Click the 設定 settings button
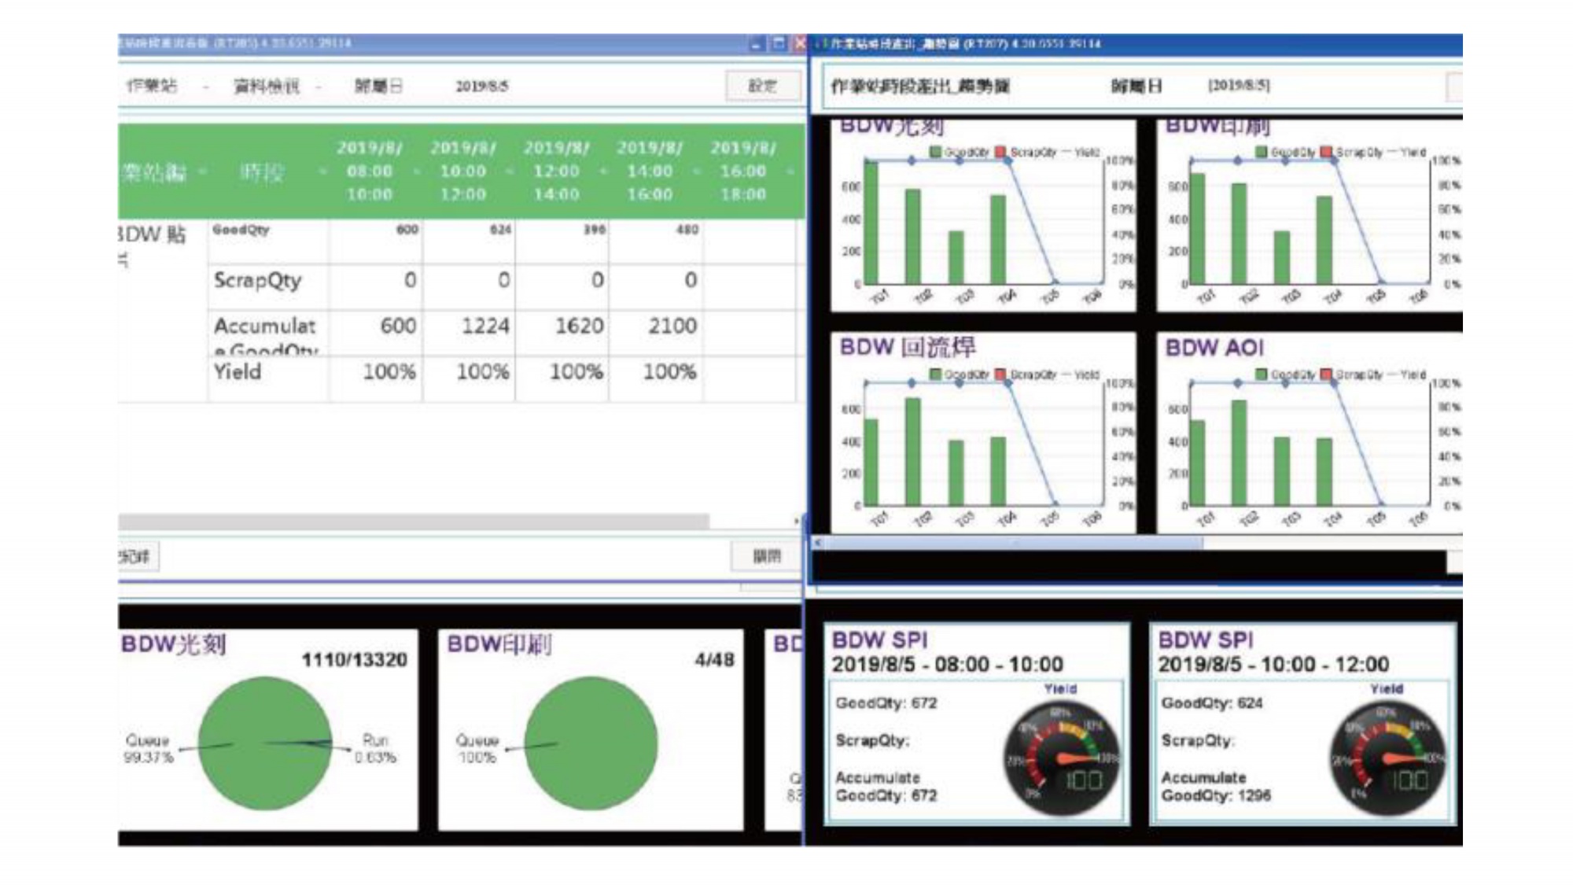The image size is (1573, 885). click(x=761, y=86)
